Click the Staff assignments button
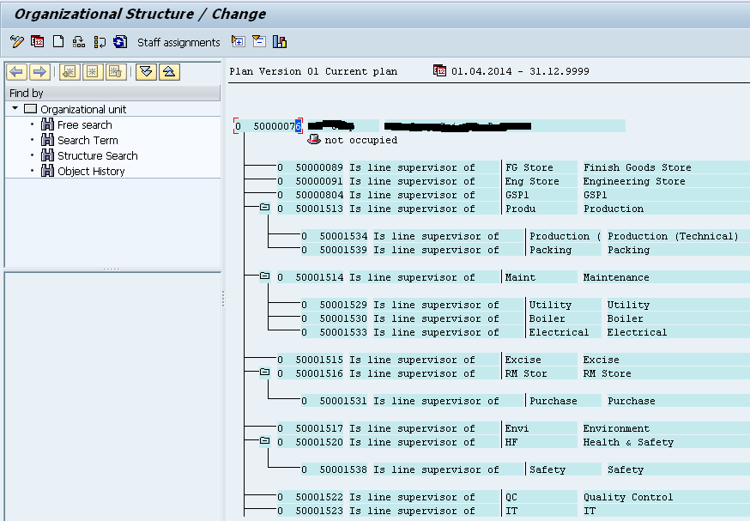Image resolution: width=750 pixels, height=521 pixels. tap(178, 42)
